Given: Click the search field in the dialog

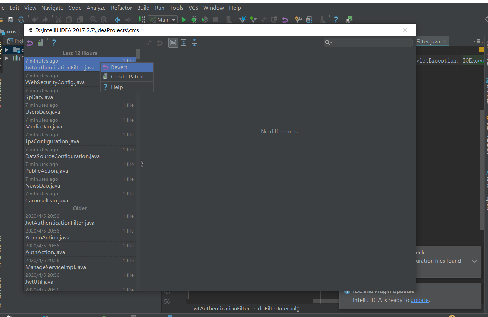Looking at the screenshot, I should coord(367,43).
